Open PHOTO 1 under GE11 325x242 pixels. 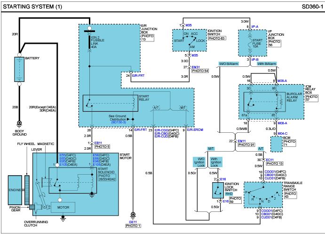pyautogui.click(x=133, y=226)
